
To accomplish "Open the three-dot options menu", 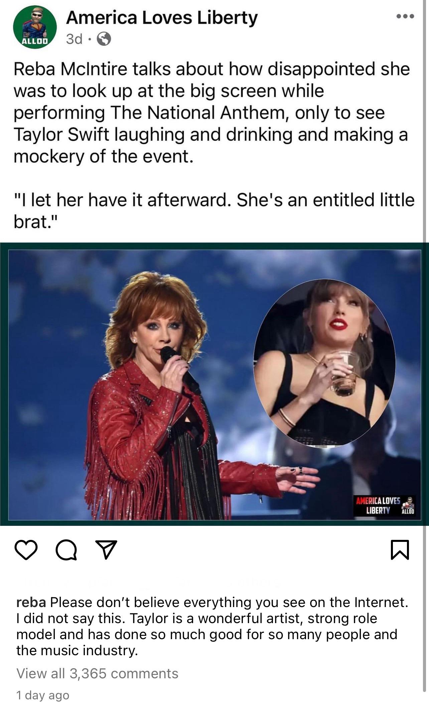I will pos(405,16).
